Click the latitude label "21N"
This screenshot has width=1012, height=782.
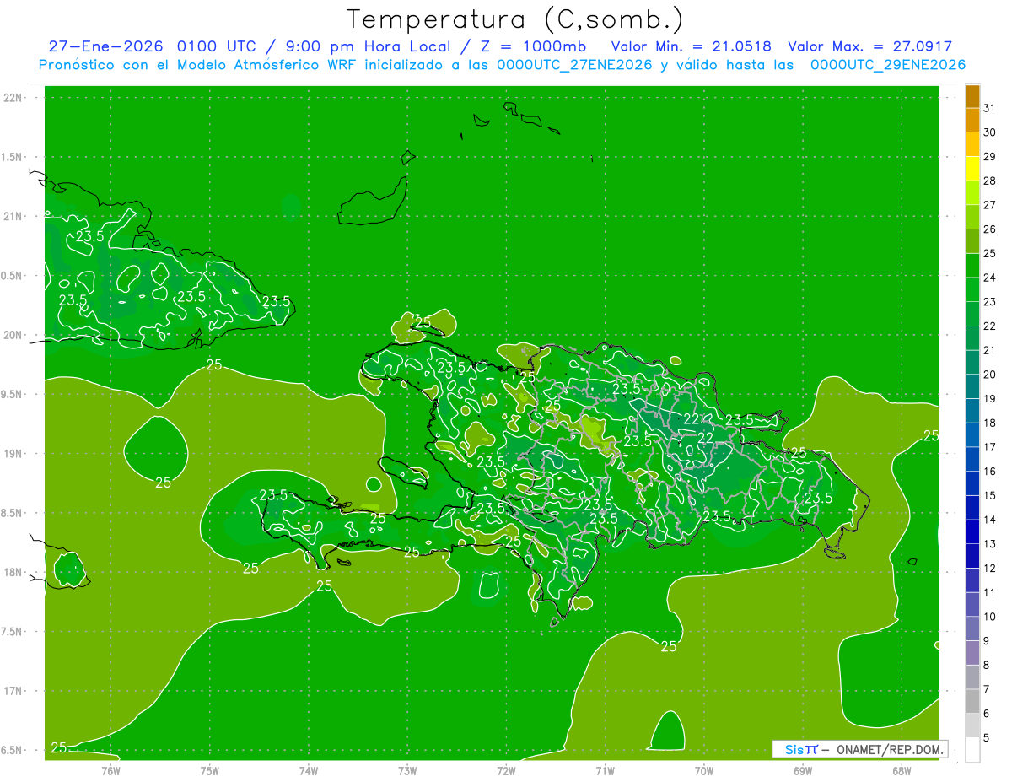pyautogui.click(x=13, y=217)
